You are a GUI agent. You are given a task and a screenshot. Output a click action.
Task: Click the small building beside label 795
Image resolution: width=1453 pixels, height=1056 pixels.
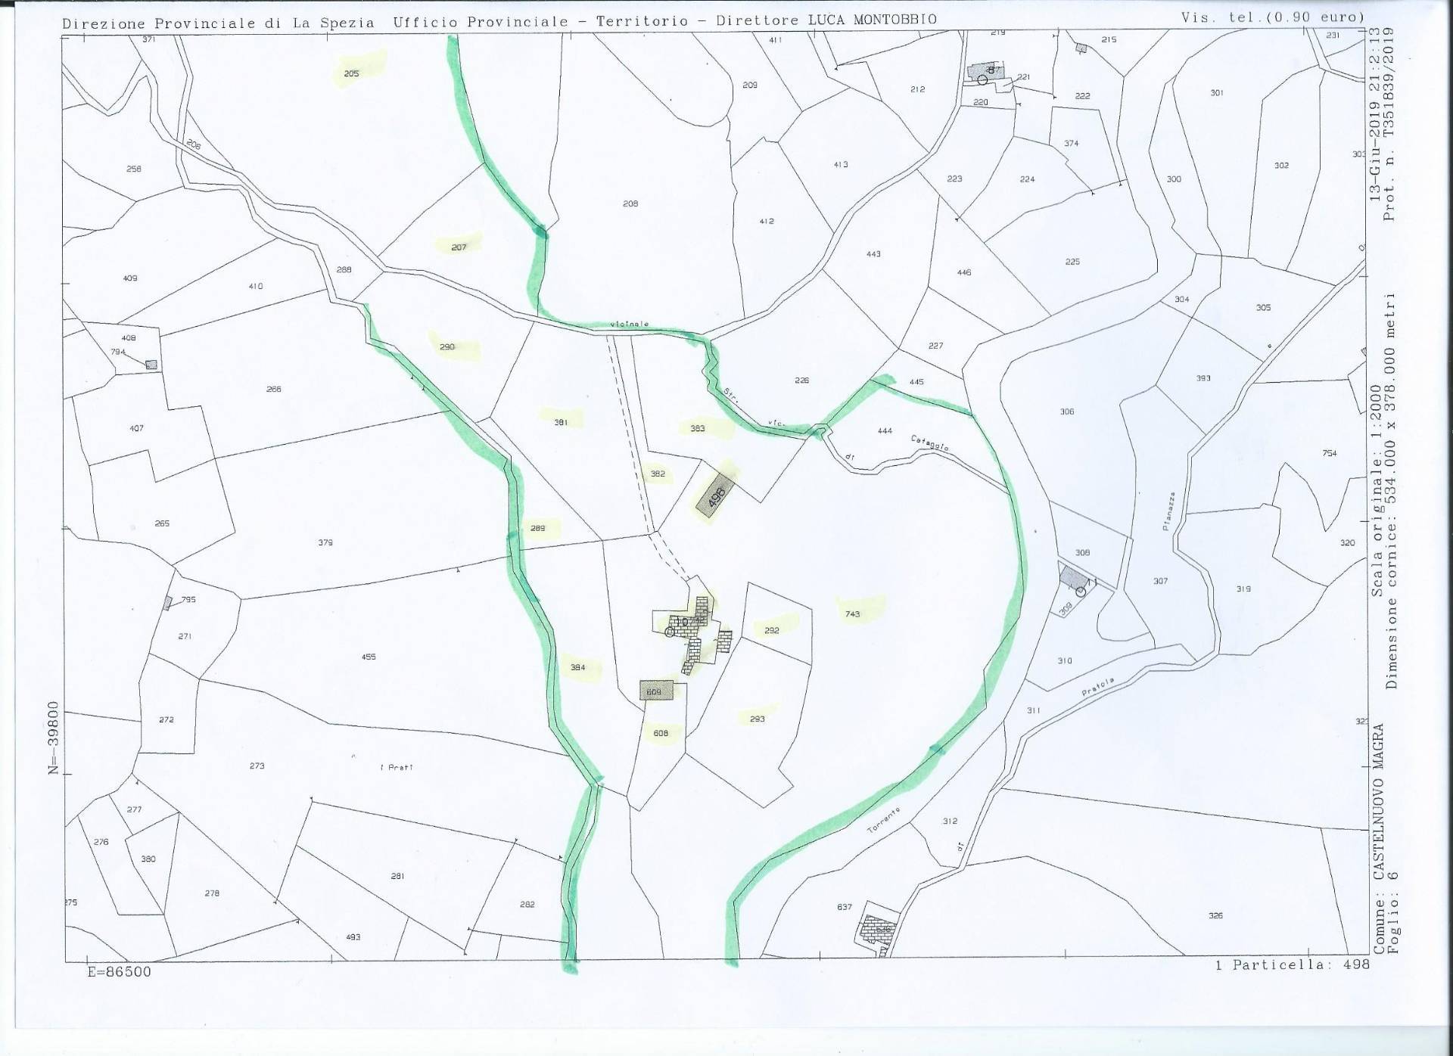[x=167, y=603]
